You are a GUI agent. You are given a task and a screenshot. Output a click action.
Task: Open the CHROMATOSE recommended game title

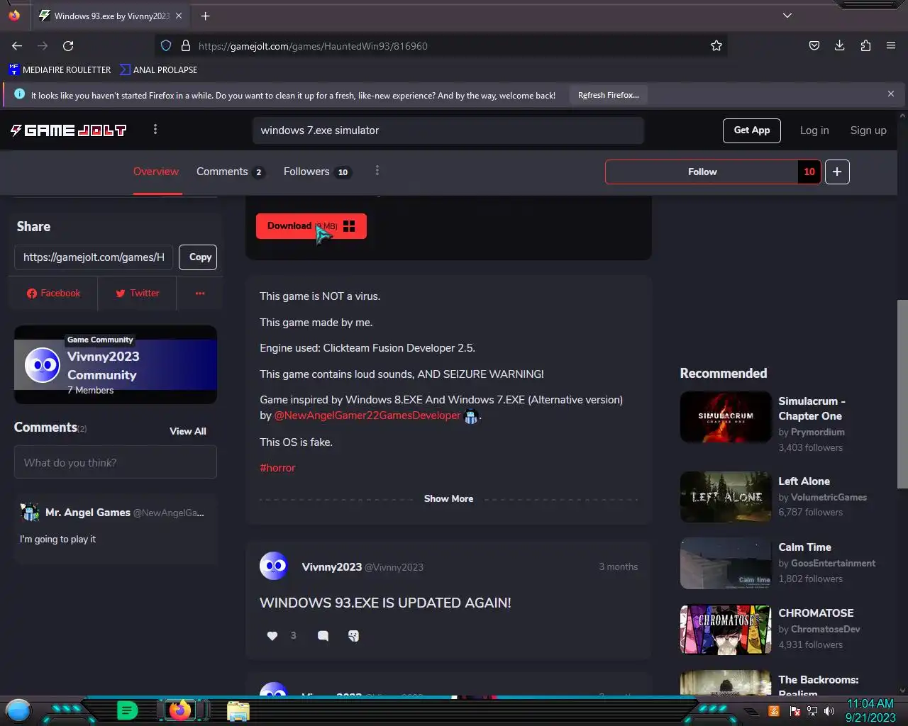click(x=816, y=613)
